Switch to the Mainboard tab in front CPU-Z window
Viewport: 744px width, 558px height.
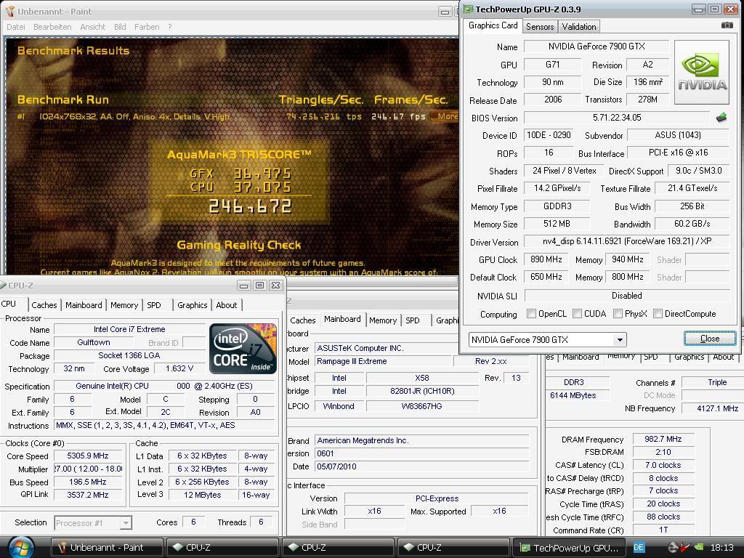click(84, 305)
